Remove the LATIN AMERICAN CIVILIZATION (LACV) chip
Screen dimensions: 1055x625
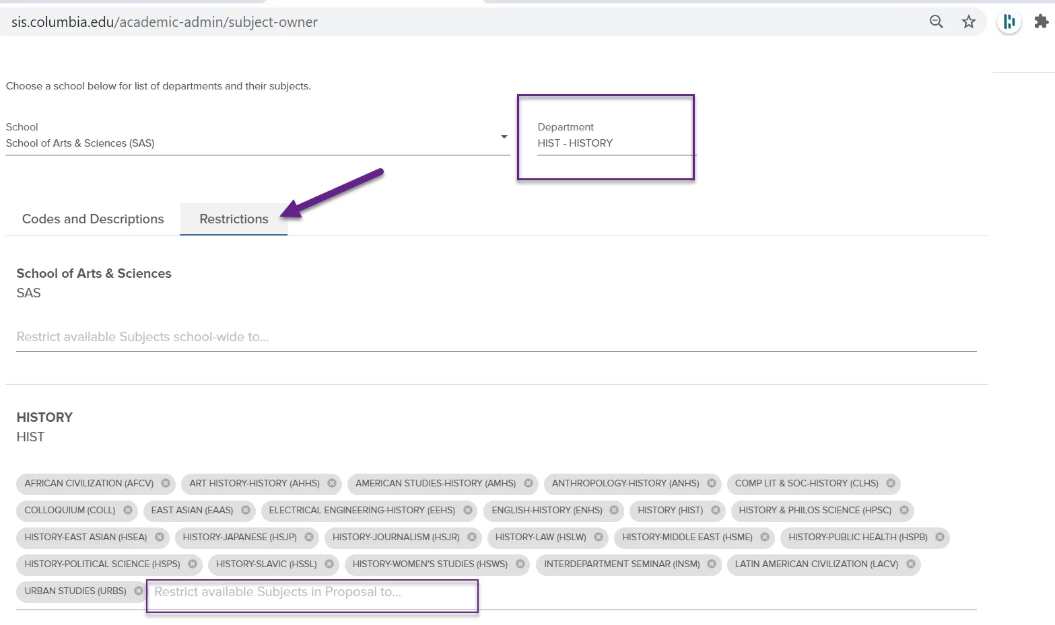(x=911, y=564)
